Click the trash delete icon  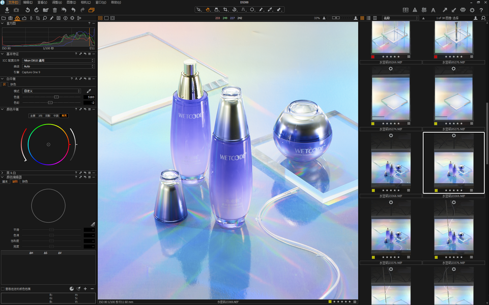[x=55, y=10]
